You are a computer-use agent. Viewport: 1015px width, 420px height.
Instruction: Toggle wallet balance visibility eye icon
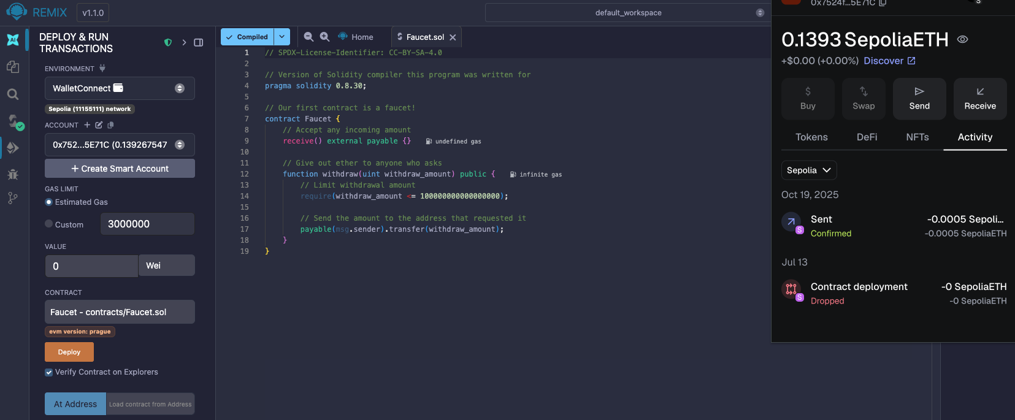click(x=962, y=39)
